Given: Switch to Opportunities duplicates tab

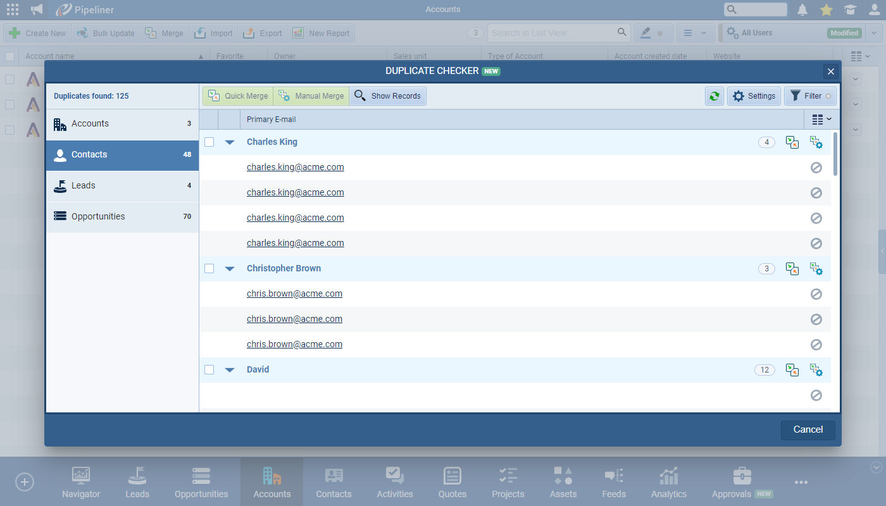Looking at the screenshot, I should click(122, 216).
